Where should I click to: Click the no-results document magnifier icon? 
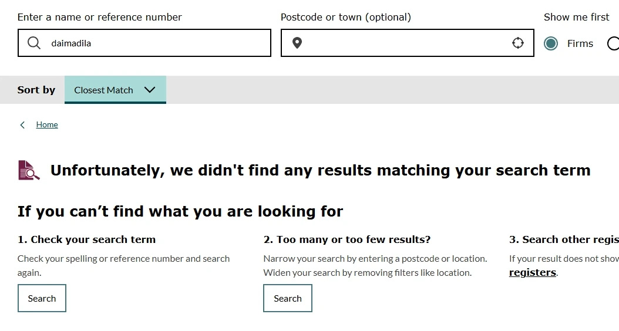coord(29,170)
